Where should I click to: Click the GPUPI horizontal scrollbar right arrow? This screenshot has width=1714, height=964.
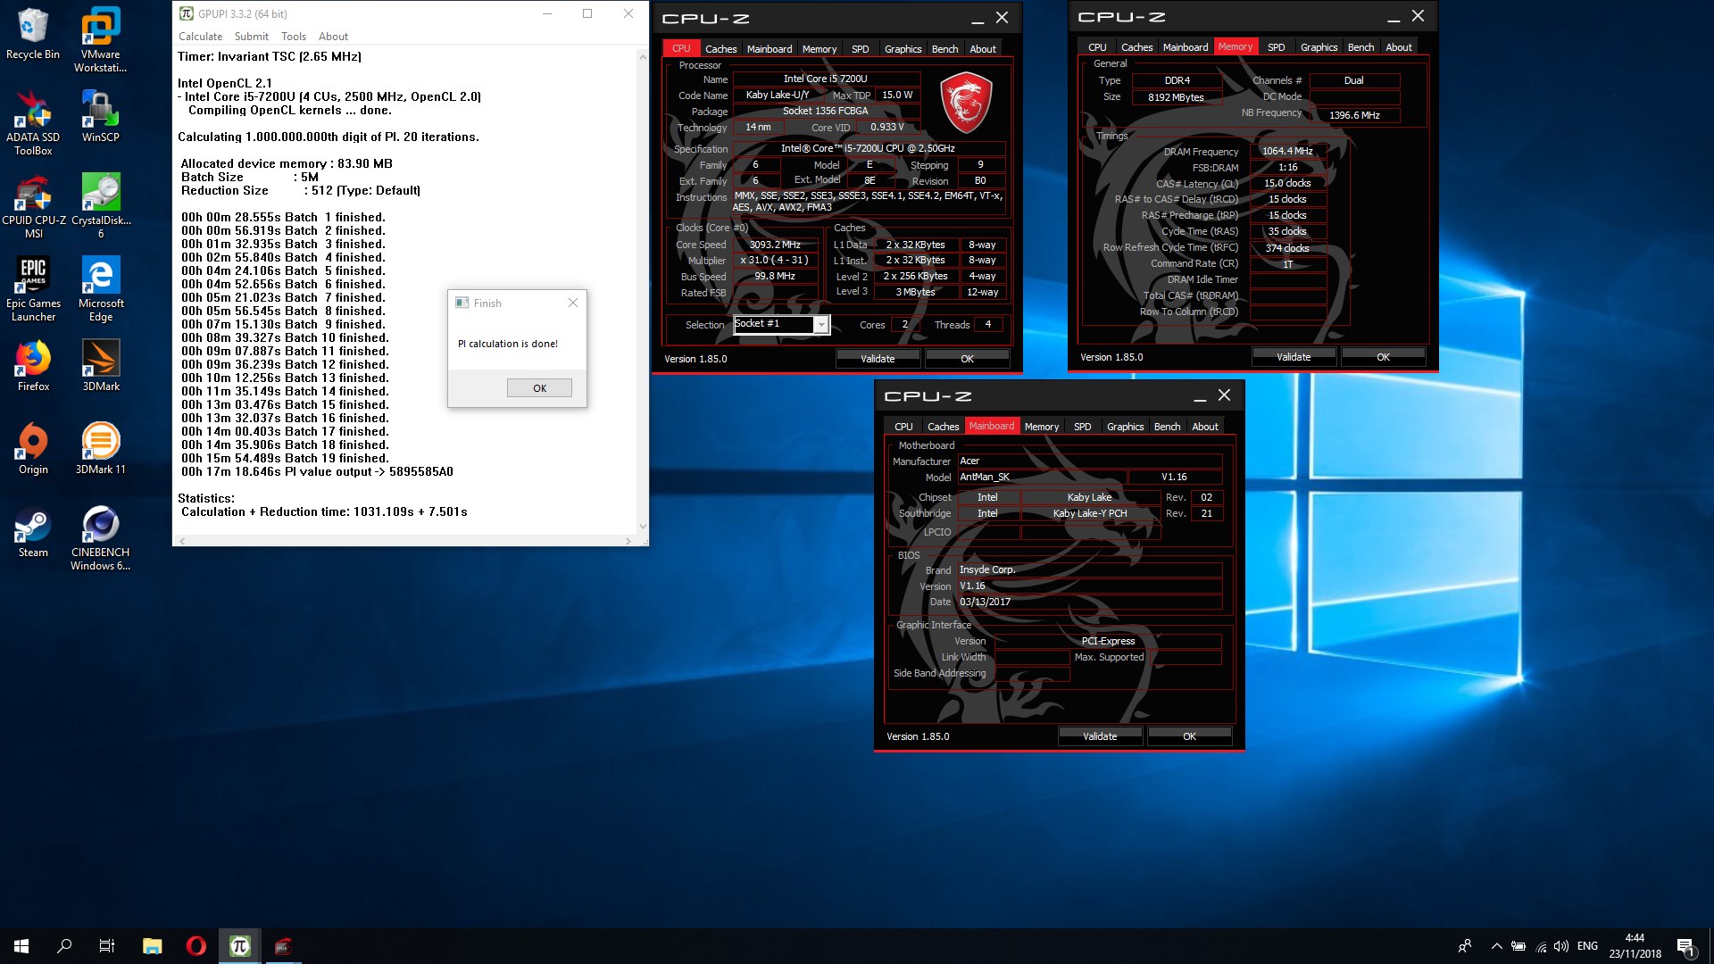point(628,541)
